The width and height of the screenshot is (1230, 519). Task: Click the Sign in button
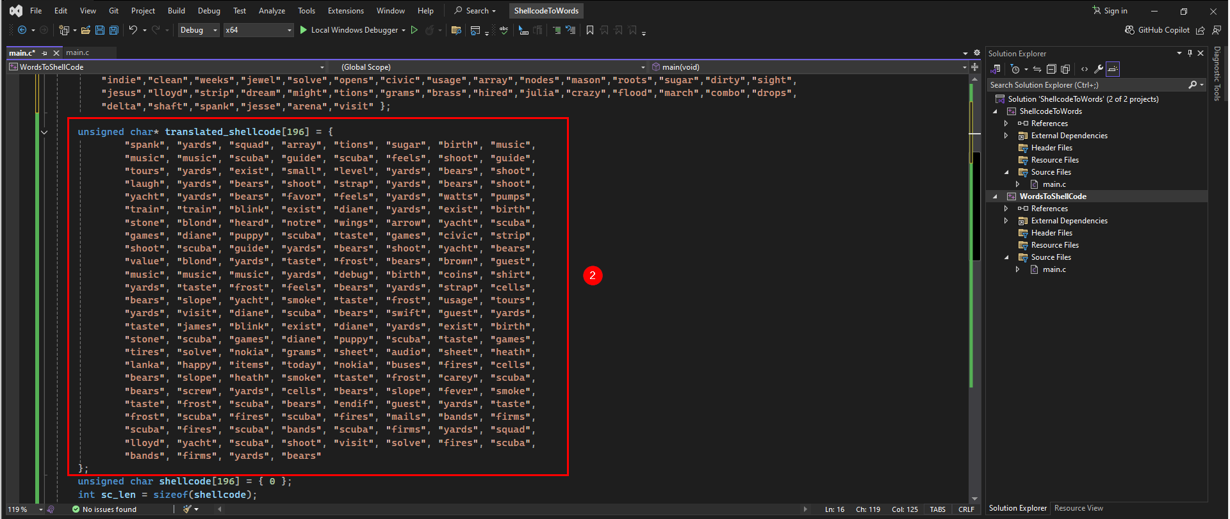pos(1110,11)
